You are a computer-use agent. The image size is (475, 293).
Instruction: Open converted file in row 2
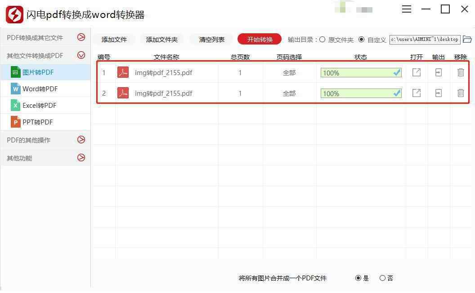coord(417,93)
